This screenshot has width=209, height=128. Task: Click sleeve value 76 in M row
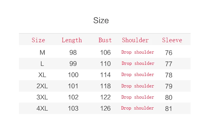(169, 53)
